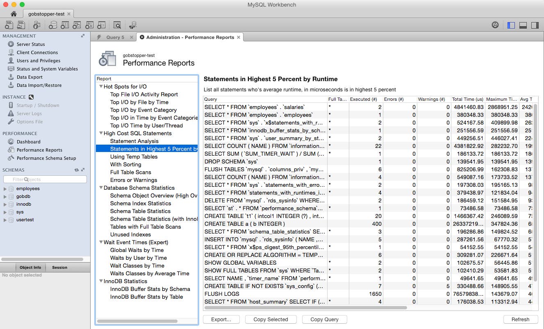Open a new SQL query tab
The width and height of the screenshot is (544, 329).
tap(8, 25)
